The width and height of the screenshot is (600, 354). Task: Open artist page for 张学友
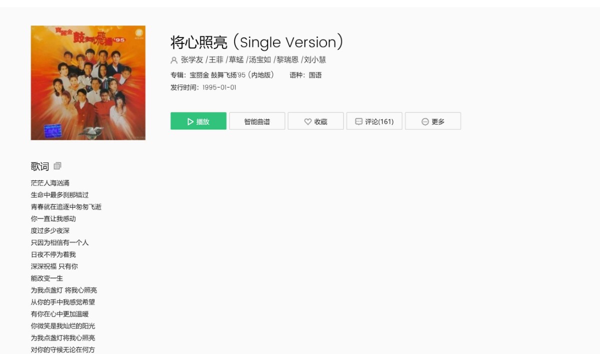[x=192, y=60]
